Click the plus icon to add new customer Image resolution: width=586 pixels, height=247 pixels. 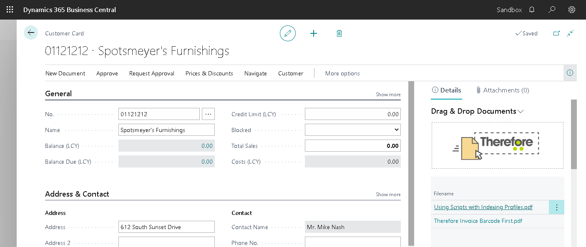click(x=314, y=33)
